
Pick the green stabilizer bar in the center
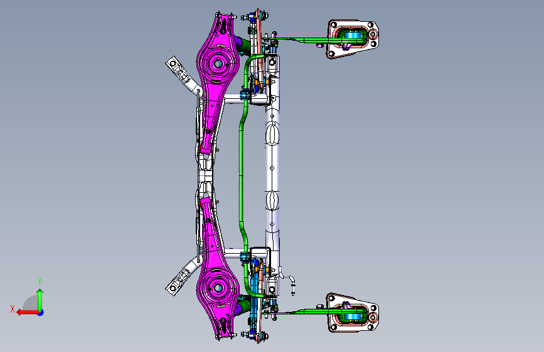pos(242,175)
